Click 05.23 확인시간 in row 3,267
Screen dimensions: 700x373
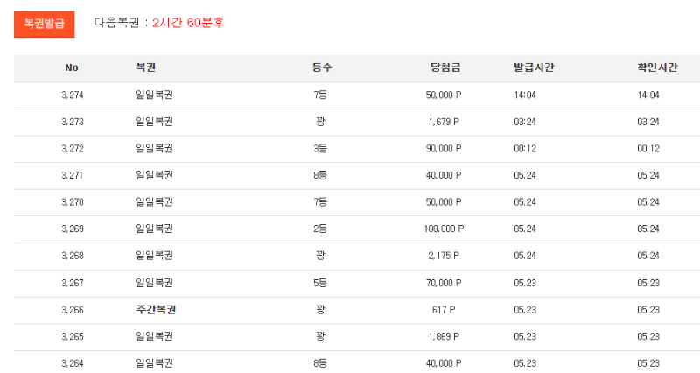(648, 283)
